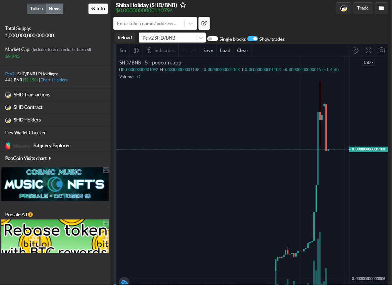
Task: Open the Pc v2 link
Action: click(10, 74)
